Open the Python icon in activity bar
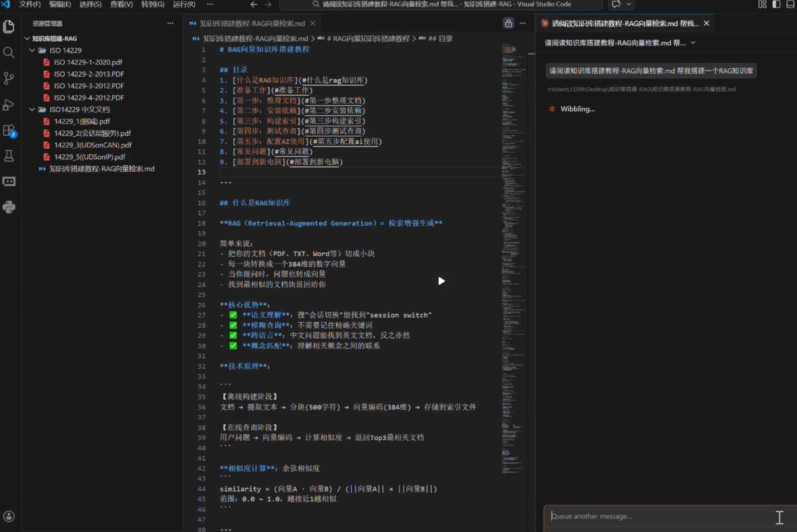 pos(8,207)
